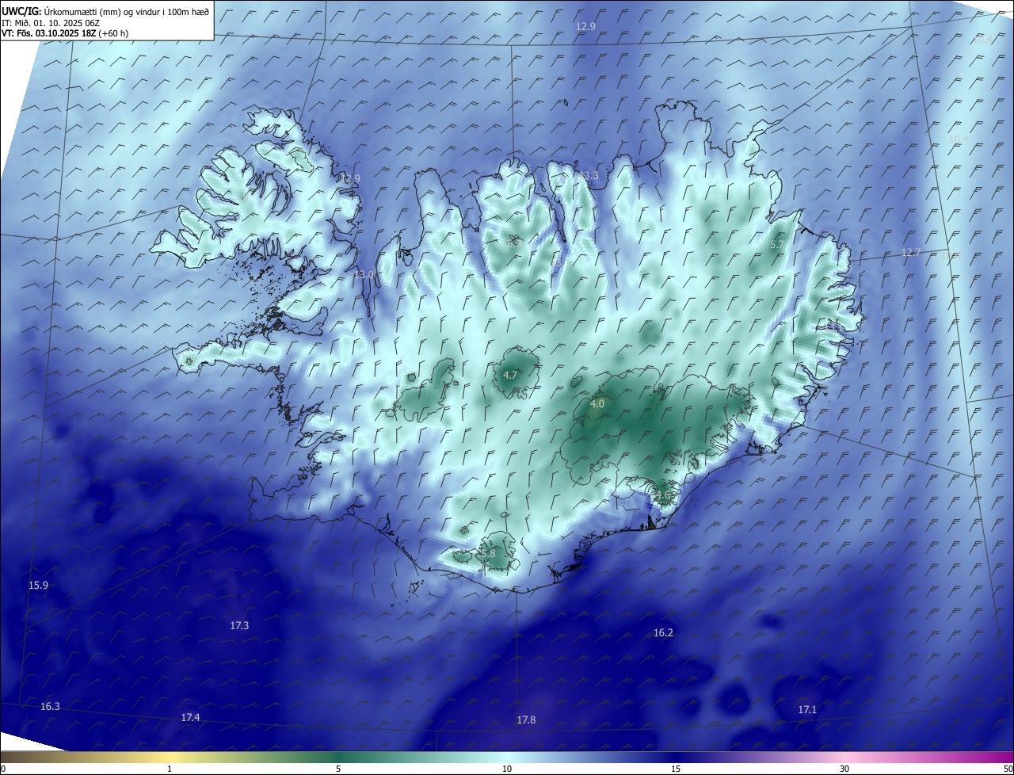Pick the 16.3 value near the bottom-left corner
This screenshot has height=775, width=1014.
pyautogui.click(x=50, y=706)
